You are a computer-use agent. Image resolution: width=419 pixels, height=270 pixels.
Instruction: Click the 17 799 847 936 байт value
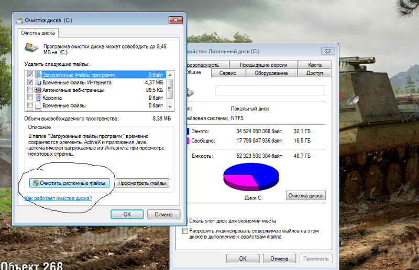point(259,140)
